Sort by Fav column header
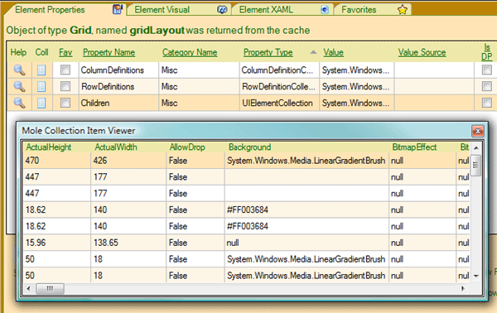This screenshot has width=497, height=313. point(65,53)
